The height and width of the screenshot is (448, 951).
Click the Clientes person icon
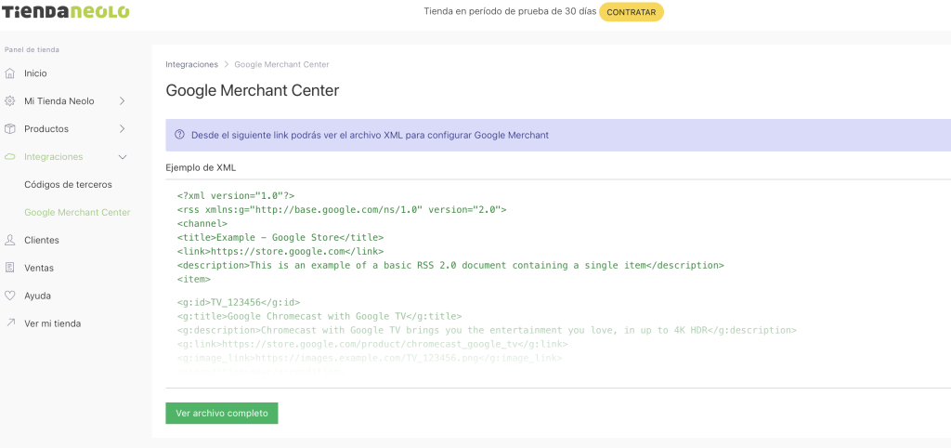coord(9,240)
